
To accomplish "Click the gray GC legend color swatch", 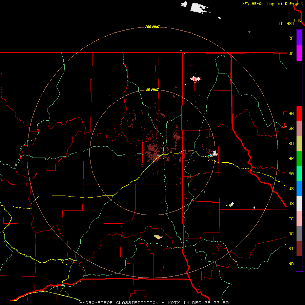I will pos(299,233).
